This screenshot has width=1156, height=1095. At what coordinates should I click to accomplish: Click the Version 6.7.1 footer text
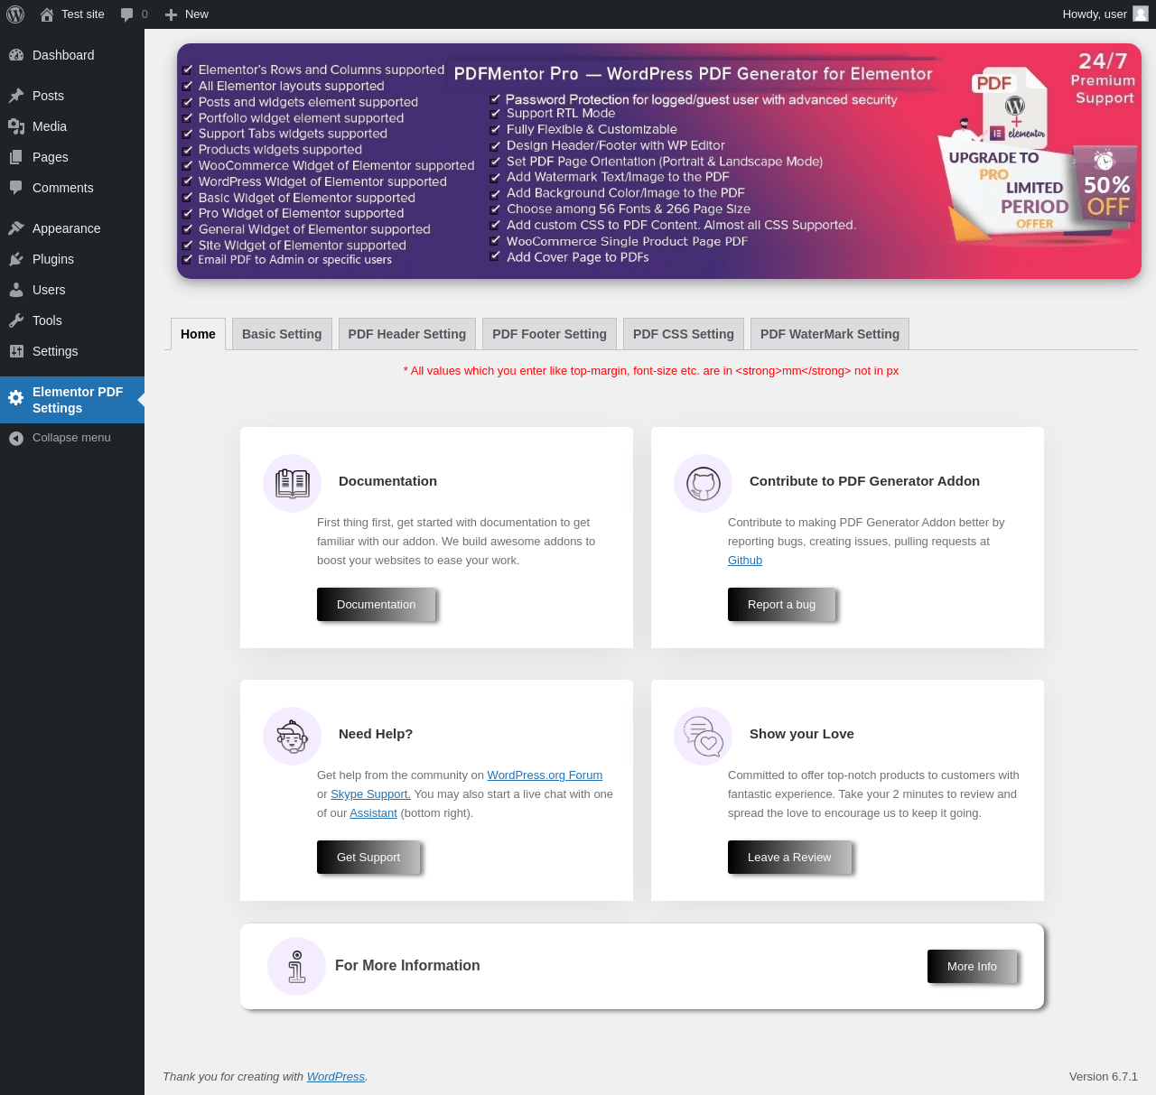click(1104, 1077)
